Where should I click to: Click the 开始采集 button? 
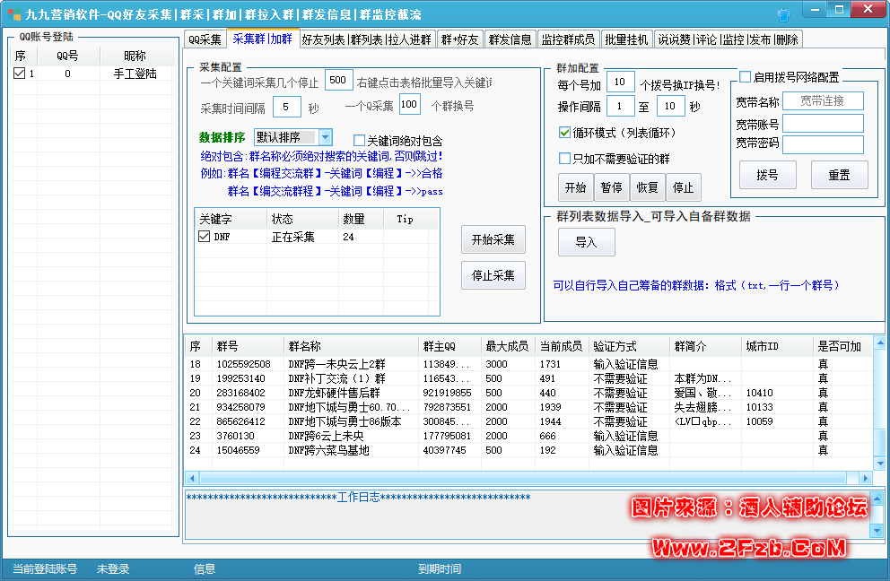(493, 239)
